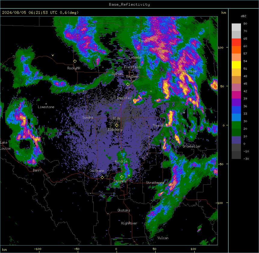Screen dimensions: 259x253
Task: Click the 80 value in dBZ legend
Action: tap(245, 24)
